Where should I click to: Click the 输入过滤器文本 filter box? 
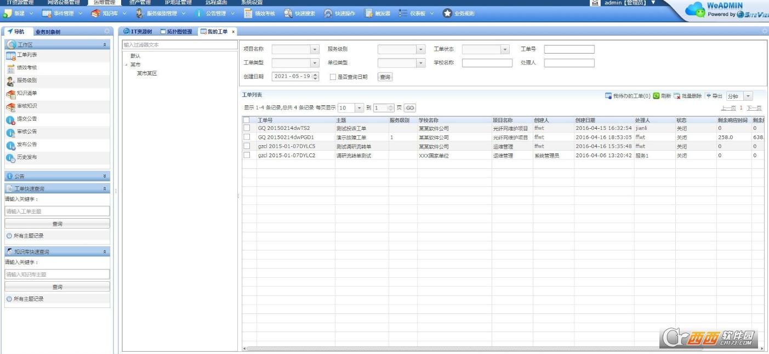(x=179, y=45)
